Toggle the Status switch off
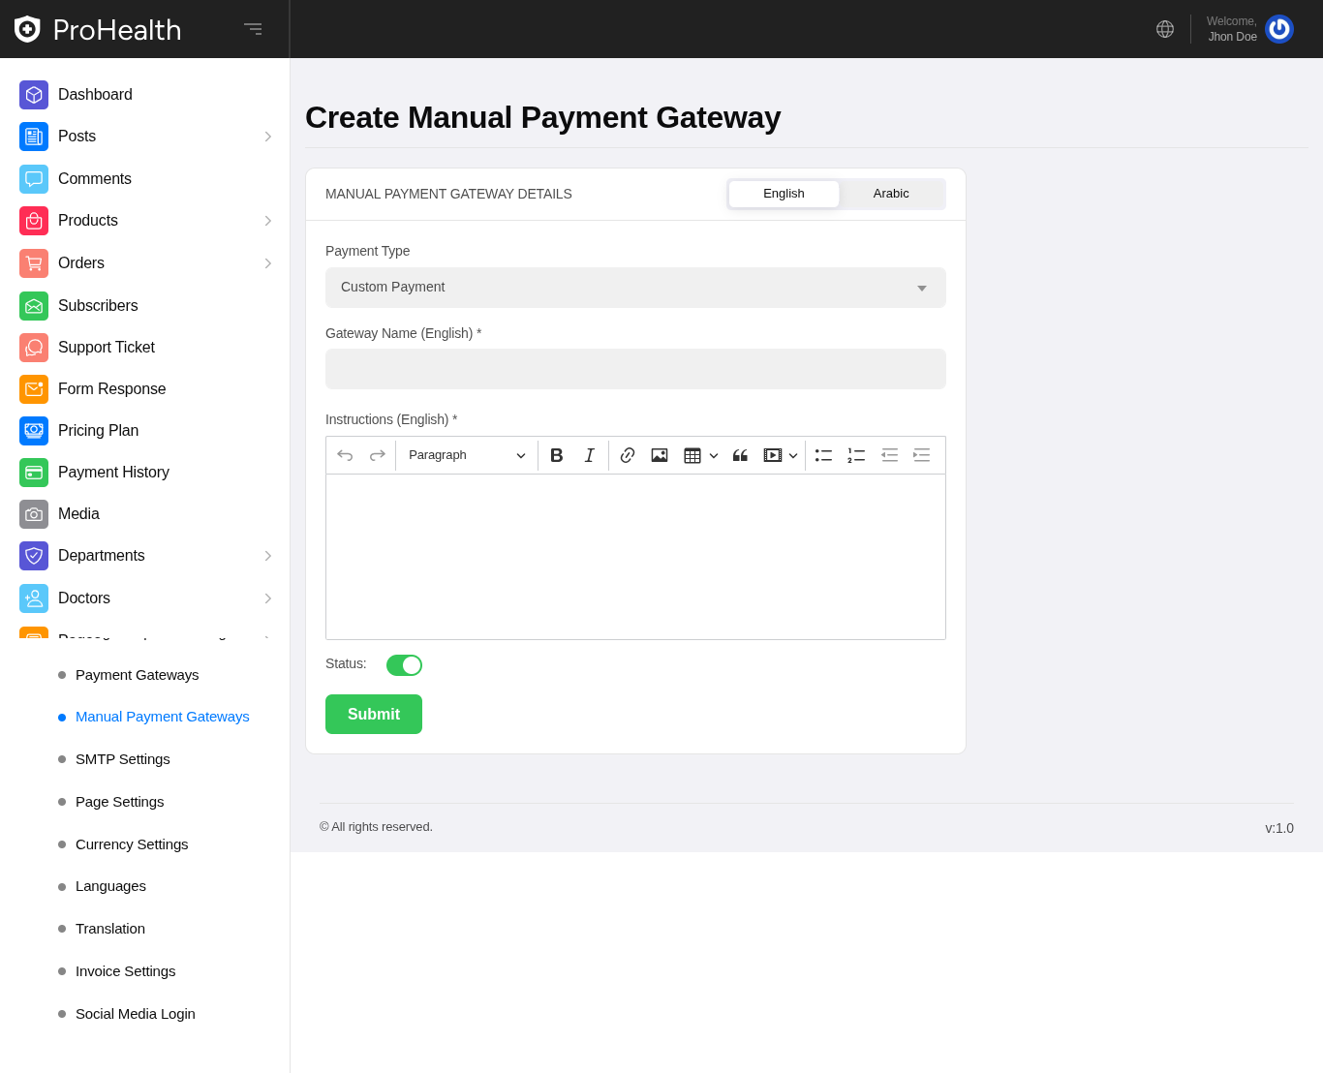 pos(404,665)
